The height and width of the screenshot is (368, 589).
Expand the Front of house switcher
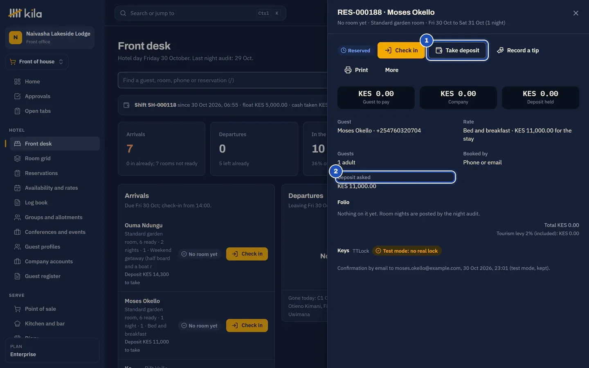(37, 62)
